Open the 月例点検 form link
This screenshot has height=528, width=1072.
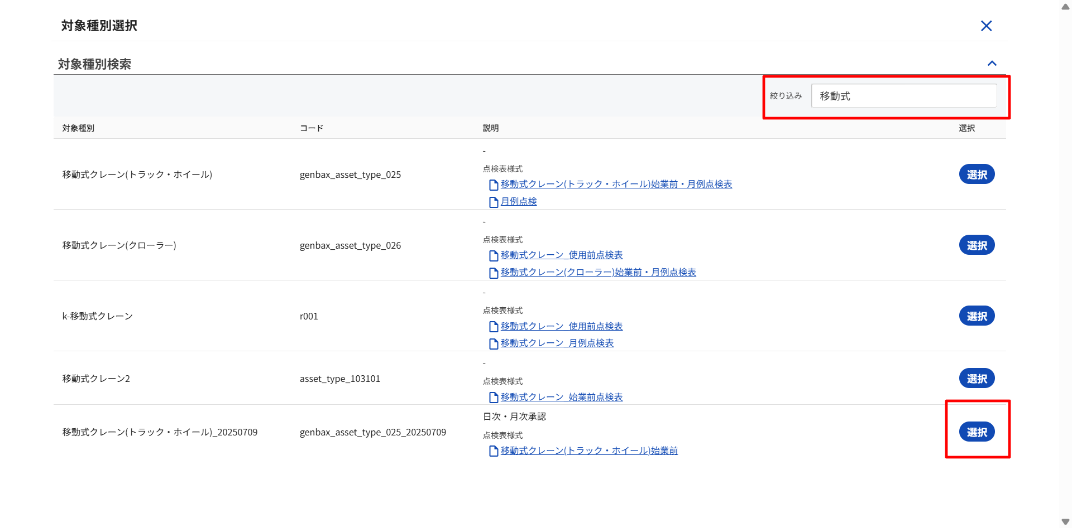518,201
